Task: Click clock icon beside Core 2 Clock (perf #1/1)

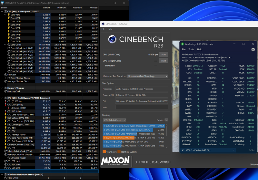Action: [x=9, y=55]
